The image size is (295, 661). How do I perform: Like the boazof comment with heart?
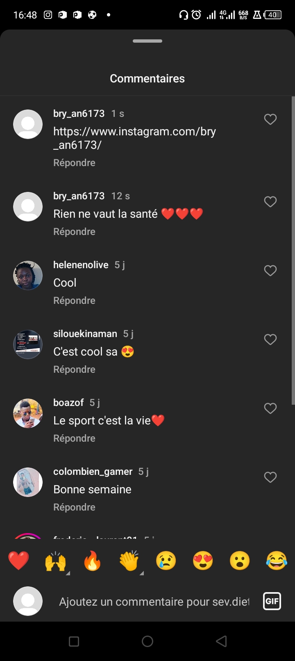coord(270,408)
